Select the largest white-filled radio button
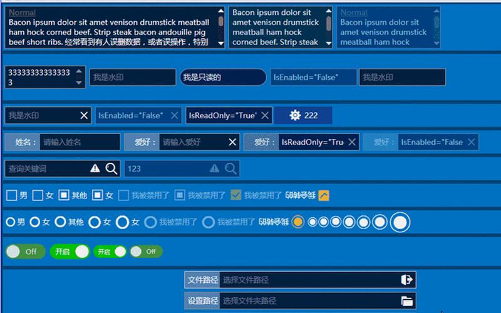 coord(400,222)
